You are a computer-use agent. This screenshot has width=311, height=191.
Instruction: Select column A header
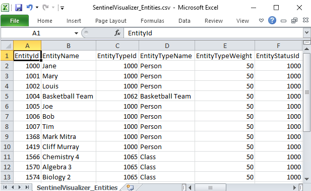[27, 45]
